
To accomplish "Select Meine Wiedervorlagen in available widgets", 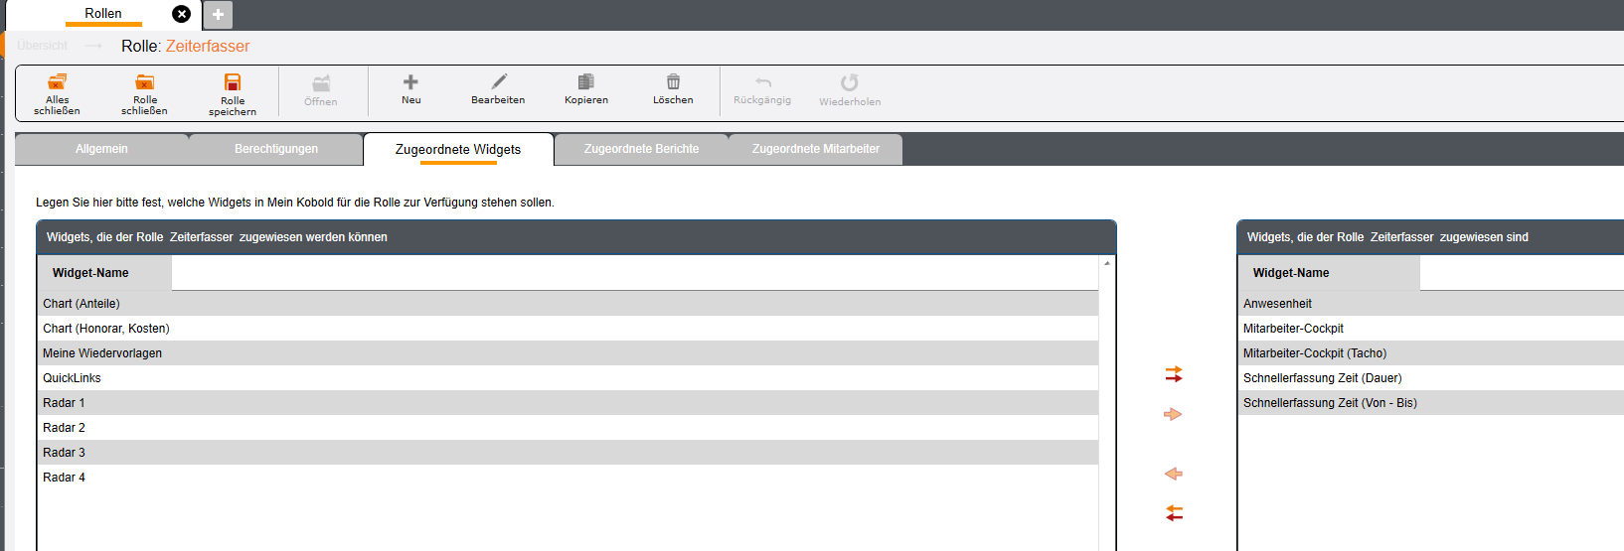I will [102, 353].
